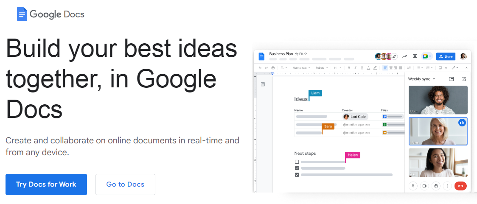Click the move-to-folder icon beside Business Plan
The width and height of the screenshot is (477, 204).
(301, 54)
